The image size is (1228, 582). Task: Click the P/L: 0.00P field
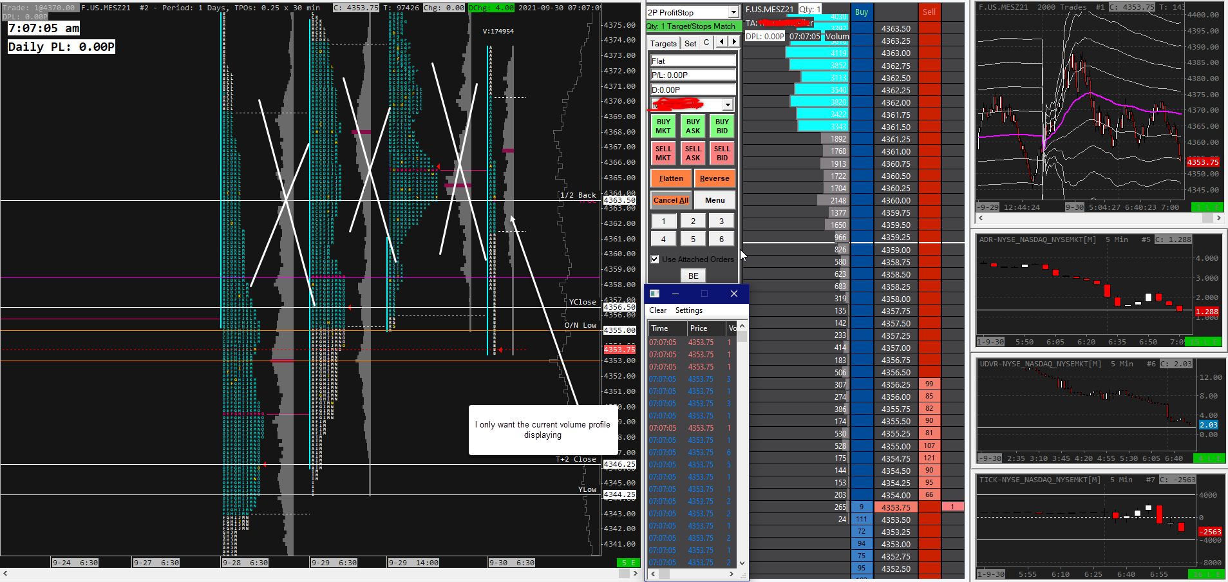click(693, 75)
